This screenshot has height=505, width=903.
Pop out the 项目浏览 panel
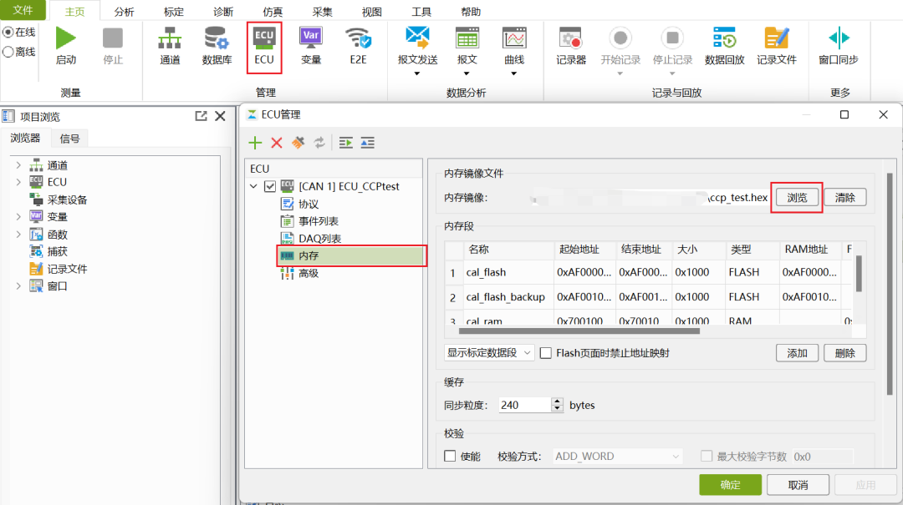tap(201, 116)
